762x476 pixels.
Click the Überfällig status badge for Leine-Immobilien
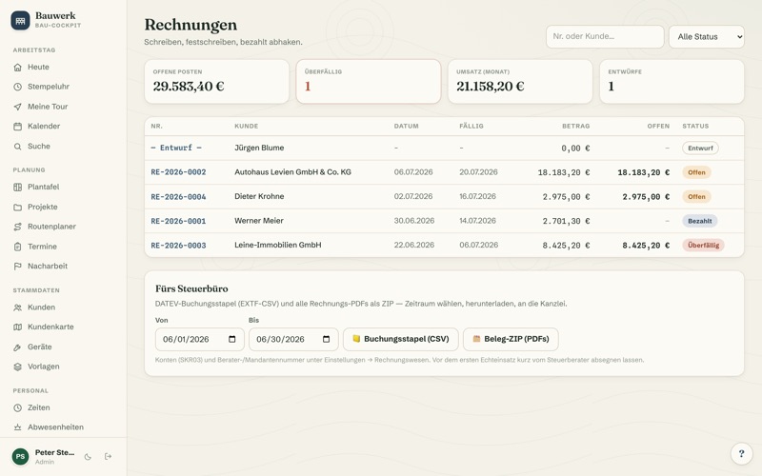click(x=703, y=246)
